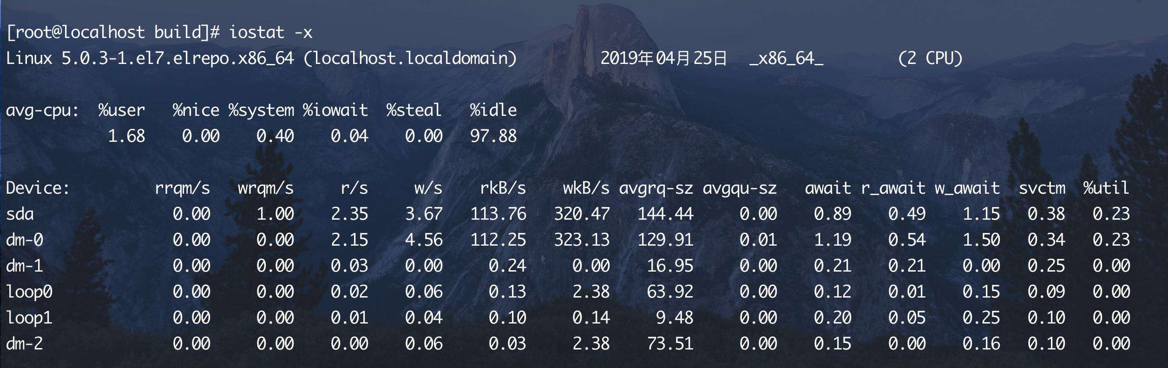Click the rkB/s column header
This screenshot has width=1168, height=368.
[503, 188]
